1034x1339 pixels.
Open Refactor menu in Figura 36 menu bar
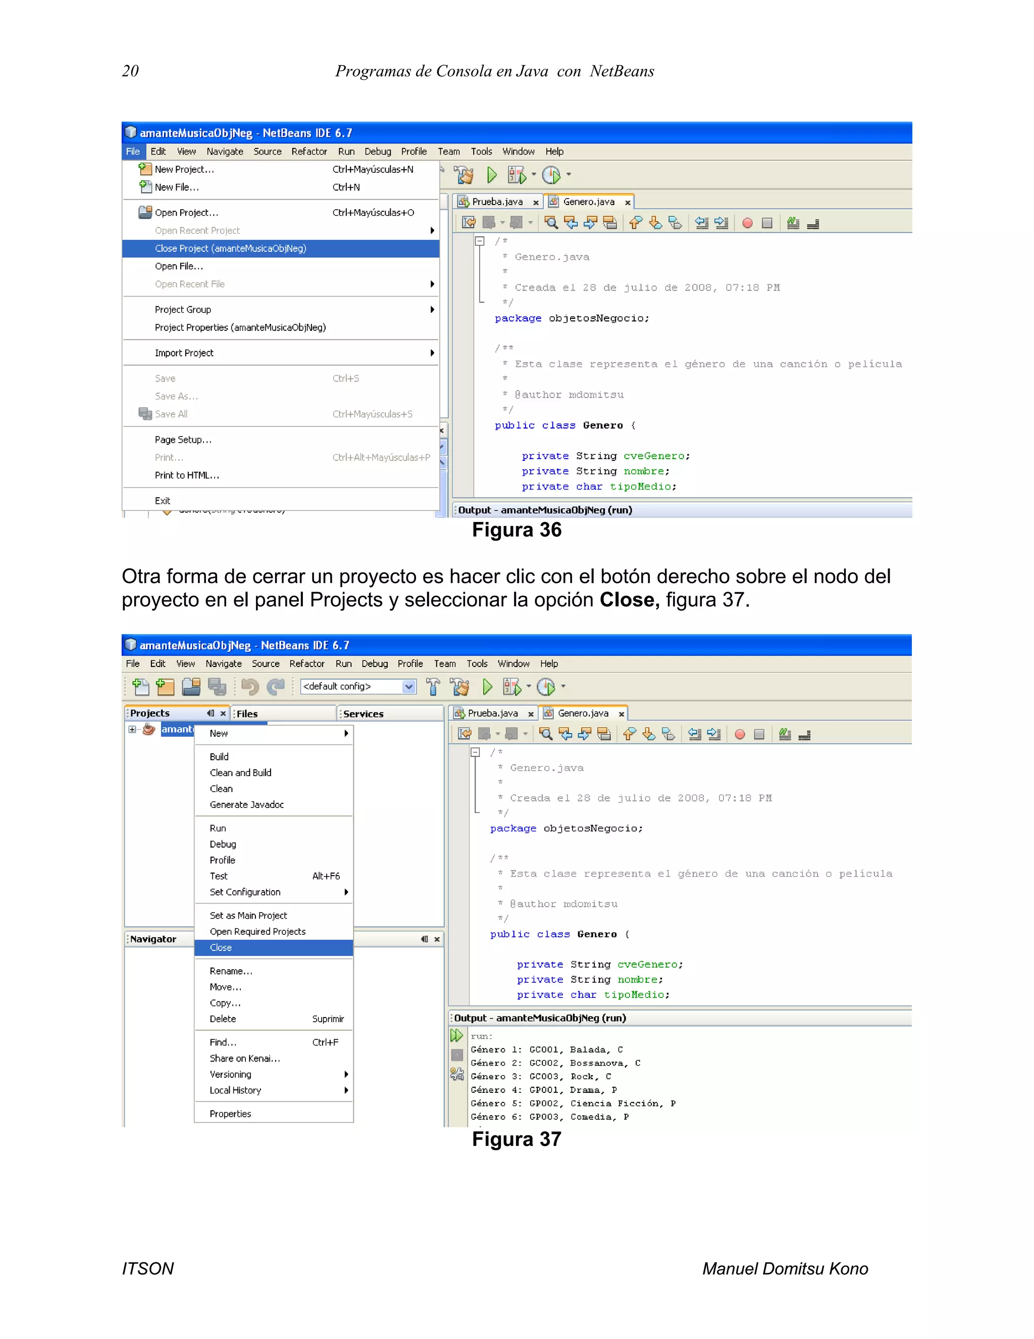point(309,152)
